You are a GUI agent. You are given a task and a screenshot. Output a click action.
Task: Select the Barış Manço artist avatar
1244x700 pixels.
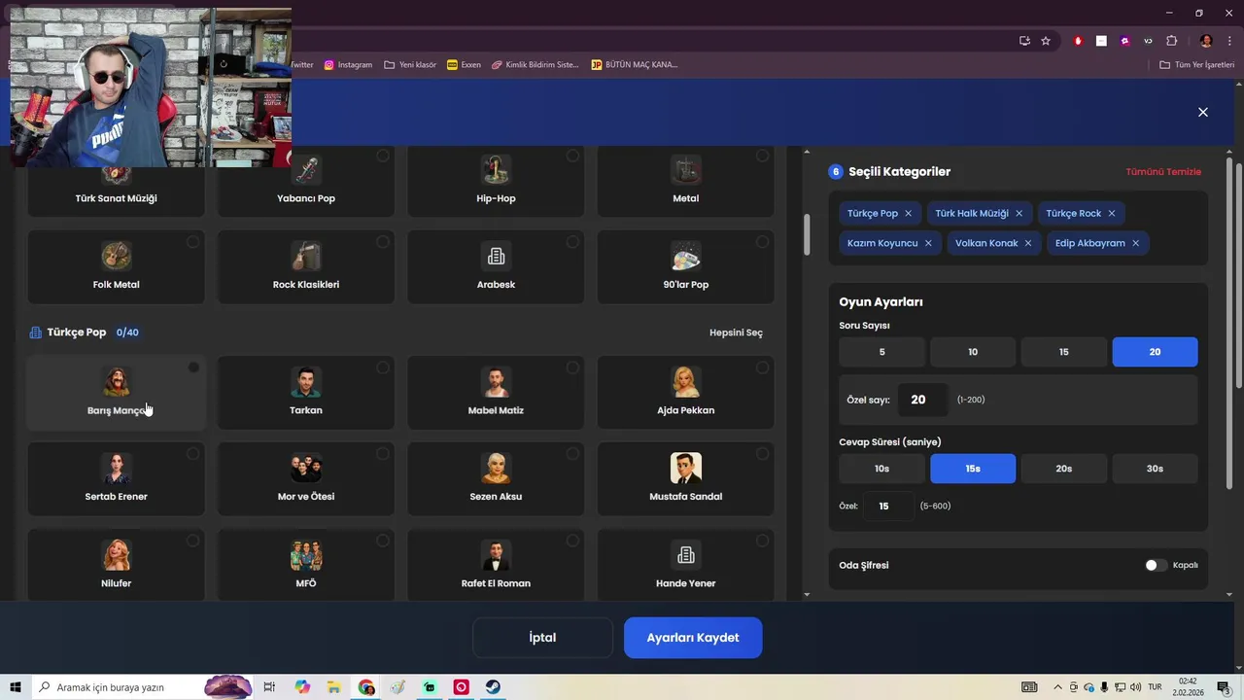tap(116, 382)
